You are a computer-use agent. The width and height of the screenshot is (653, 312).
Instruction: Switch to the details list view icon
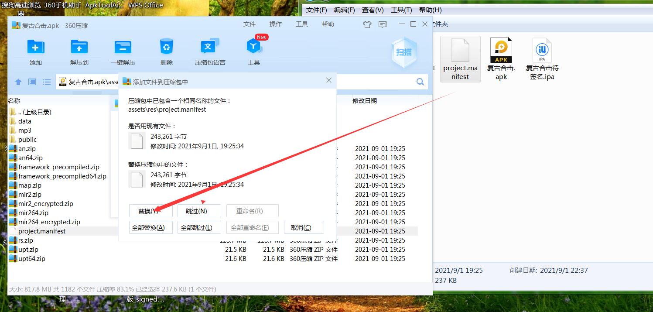pos(47,82)
